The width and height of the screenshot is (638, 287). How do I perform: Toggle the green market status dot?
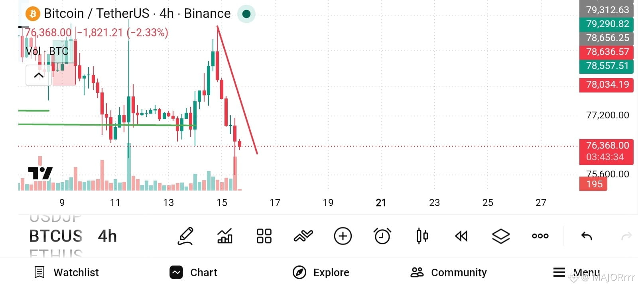click(246, 14)
